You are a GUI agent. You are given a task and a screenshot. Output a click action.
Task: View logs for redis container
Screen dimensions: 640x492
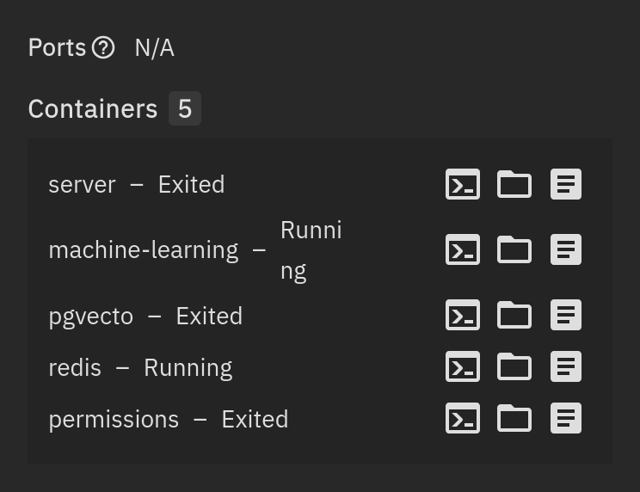pyautogui.click(x=566, y=367)
